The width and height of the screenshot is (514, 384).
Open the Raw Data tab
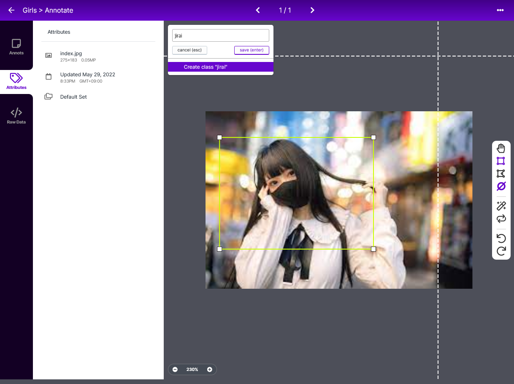point(16,116)
